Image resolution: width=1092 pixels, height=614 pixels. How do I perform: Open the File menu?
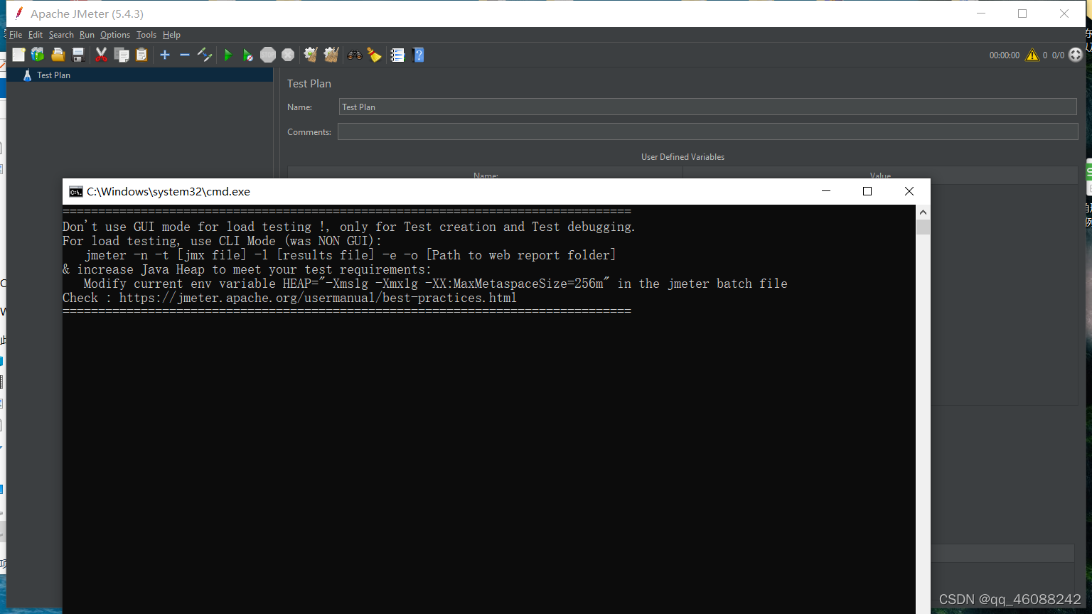pyautogui.click(x=16, y=35)
